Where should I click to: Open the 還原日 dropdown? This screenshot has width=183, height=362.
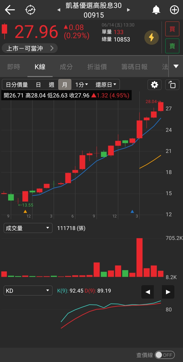[x=106, y=85]
